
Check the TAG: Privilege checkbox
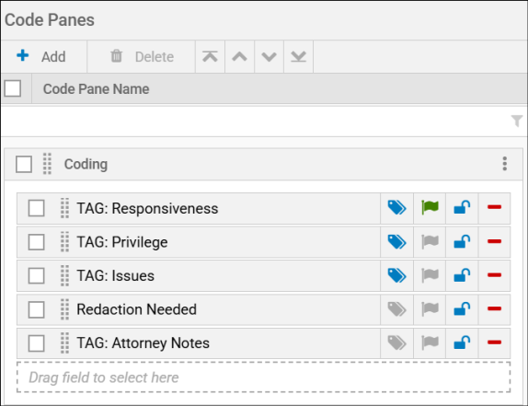pos(37,242)
